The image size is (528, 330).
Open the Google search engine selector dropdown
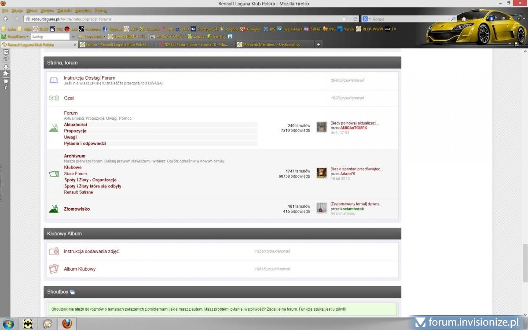pos(366,19)
